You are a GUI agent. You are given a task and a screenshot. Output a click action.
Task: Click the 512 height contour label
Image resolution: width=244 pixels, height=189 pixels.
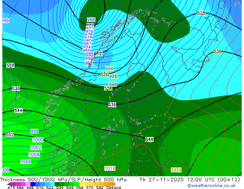[98, 54]
